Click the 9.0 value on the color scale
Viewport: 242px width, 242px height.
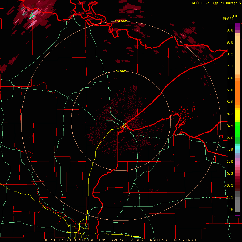point(230,42)
